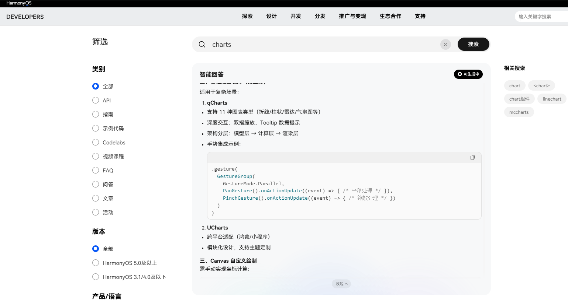The height and width of the screenshot is (301, 568).
Task: Select the API category filter
Action: pyautogui.click(x=96, y=100)
